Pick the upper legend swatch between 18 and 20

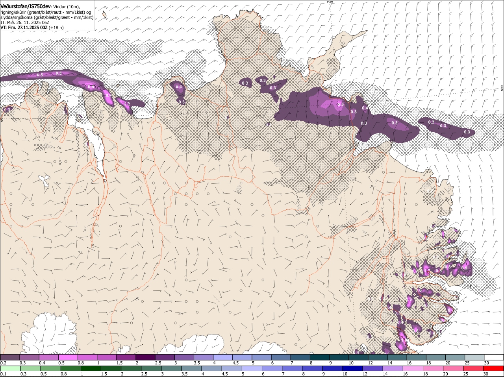[436, 357]
